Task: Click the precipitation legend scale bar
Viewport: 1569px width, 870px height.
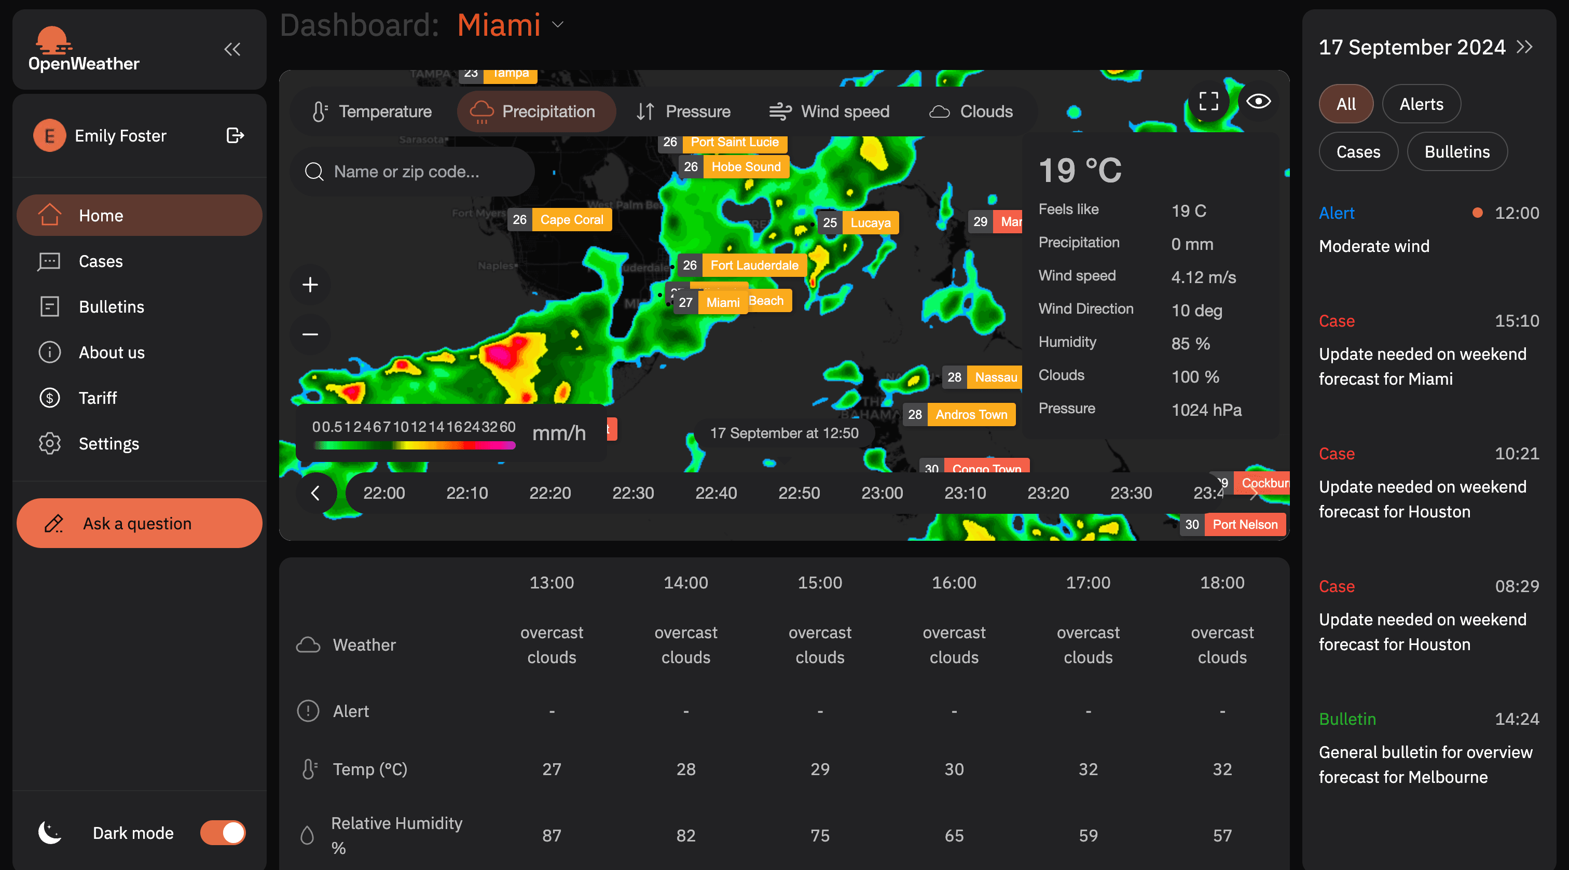Action: point(410,444)
